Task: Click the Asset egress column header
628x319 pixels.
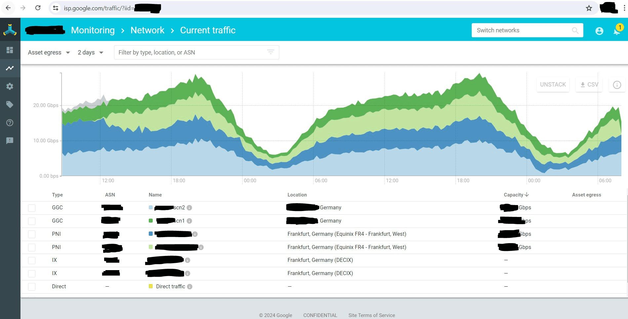Action: [x=586, y=195]
